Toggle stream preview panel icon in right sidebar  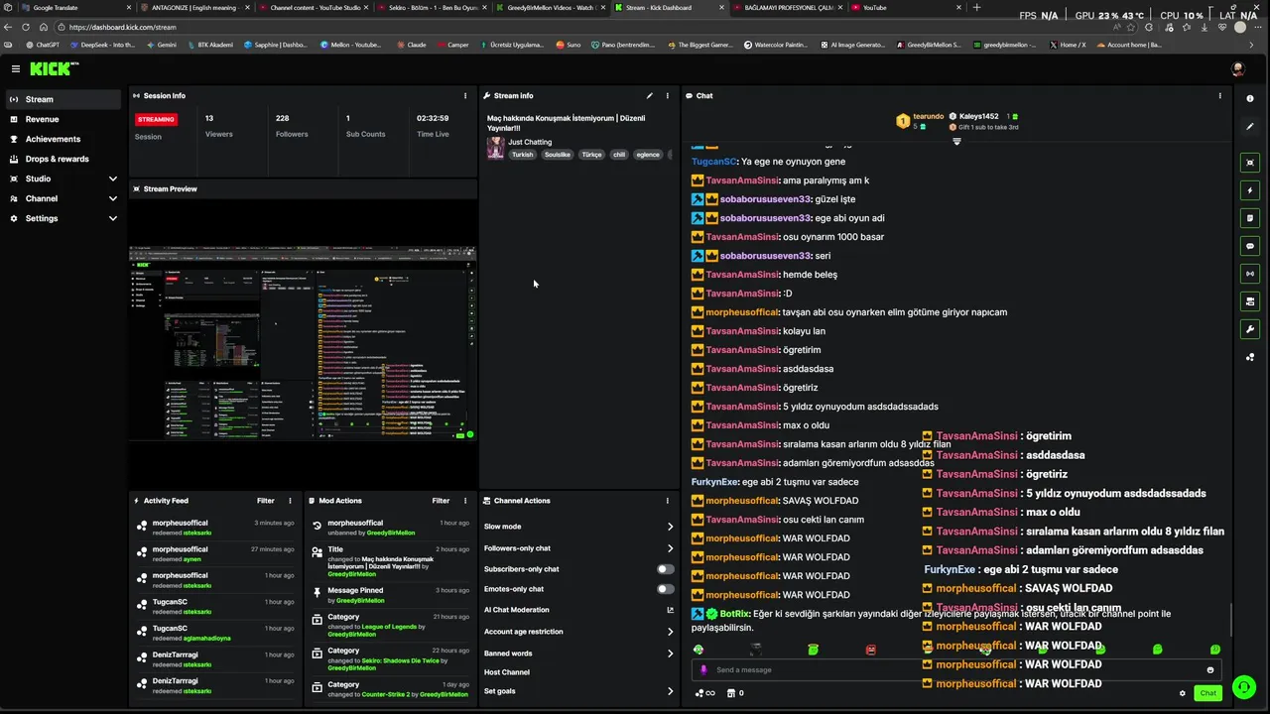pos(1250,163)
